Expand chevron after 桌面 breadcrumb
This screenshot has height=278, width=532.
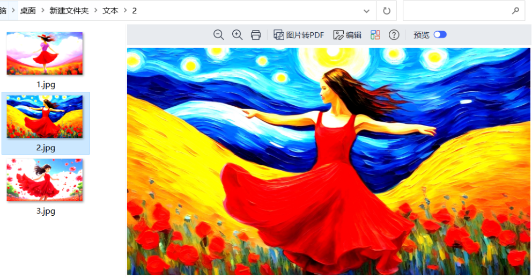coord(43,11)
